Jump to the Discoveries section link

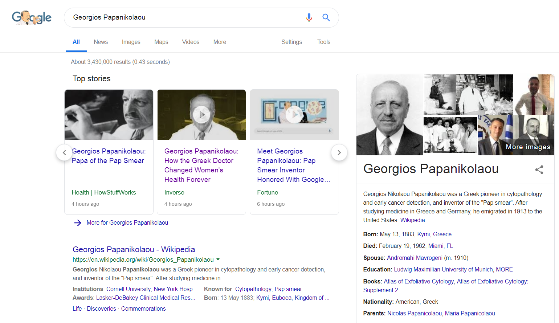click(x=101, y=308)
